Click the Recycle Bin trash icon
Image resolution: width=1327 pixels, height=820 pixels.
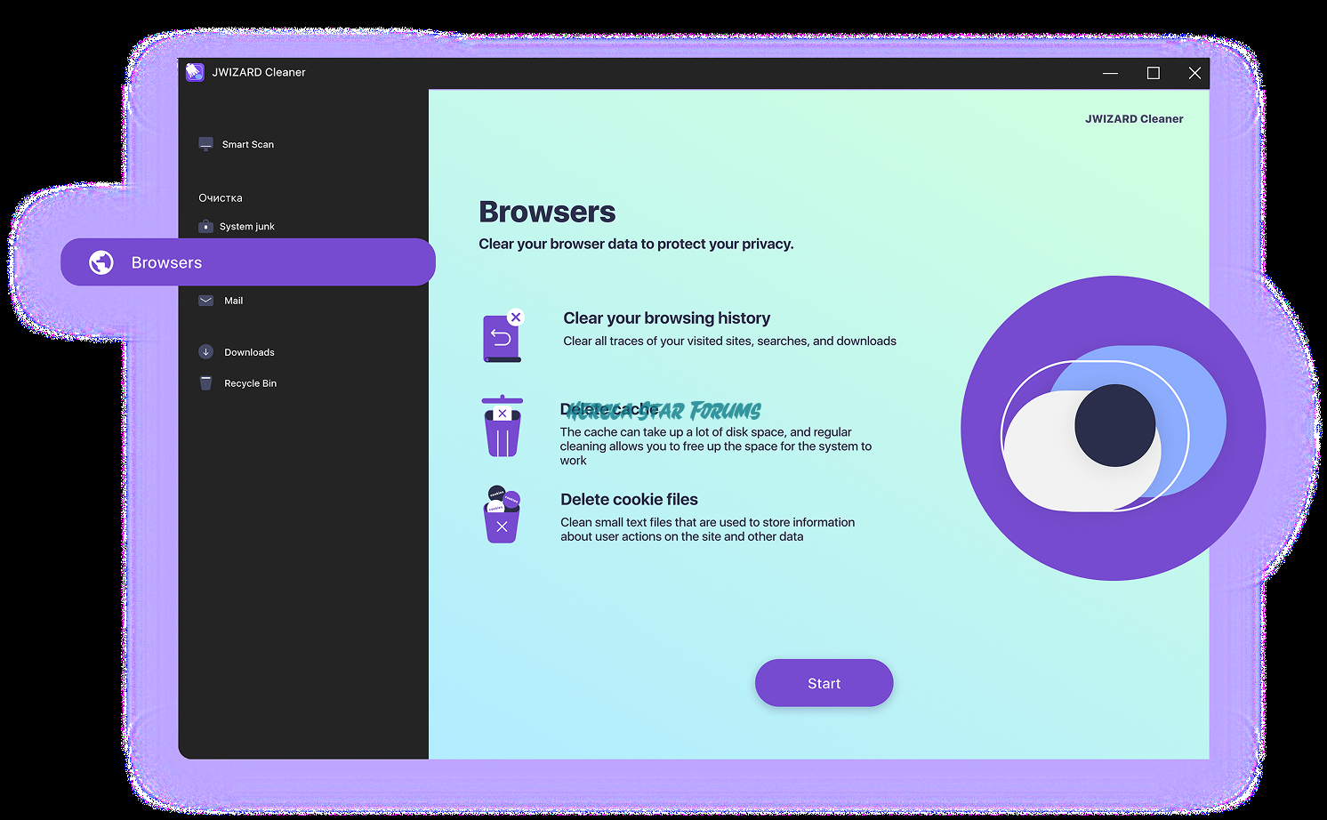pyautogui.click(x=205, y=383)
